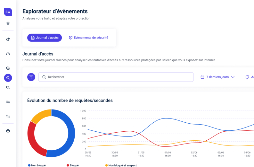Open the cube sidebar icon

(x=8, y=131)
